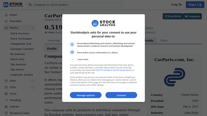Viewport: 207px width, 116px height.
Task: Click the Trending arrow icon
Action: 6,100
